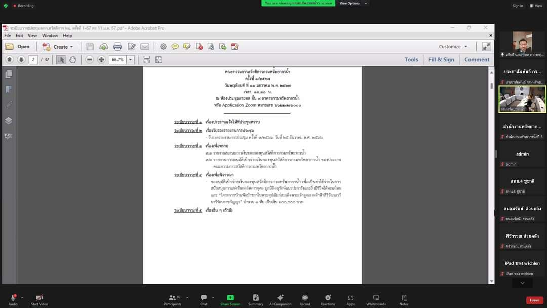Open Zoom Chat panel
Viewport: 547px width, 308px height.
[204, 299]
